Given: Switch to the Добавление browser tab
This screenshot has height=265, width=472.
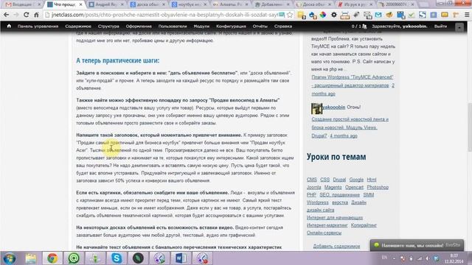Looking at the screenshot, I should [x=271, y=4].
